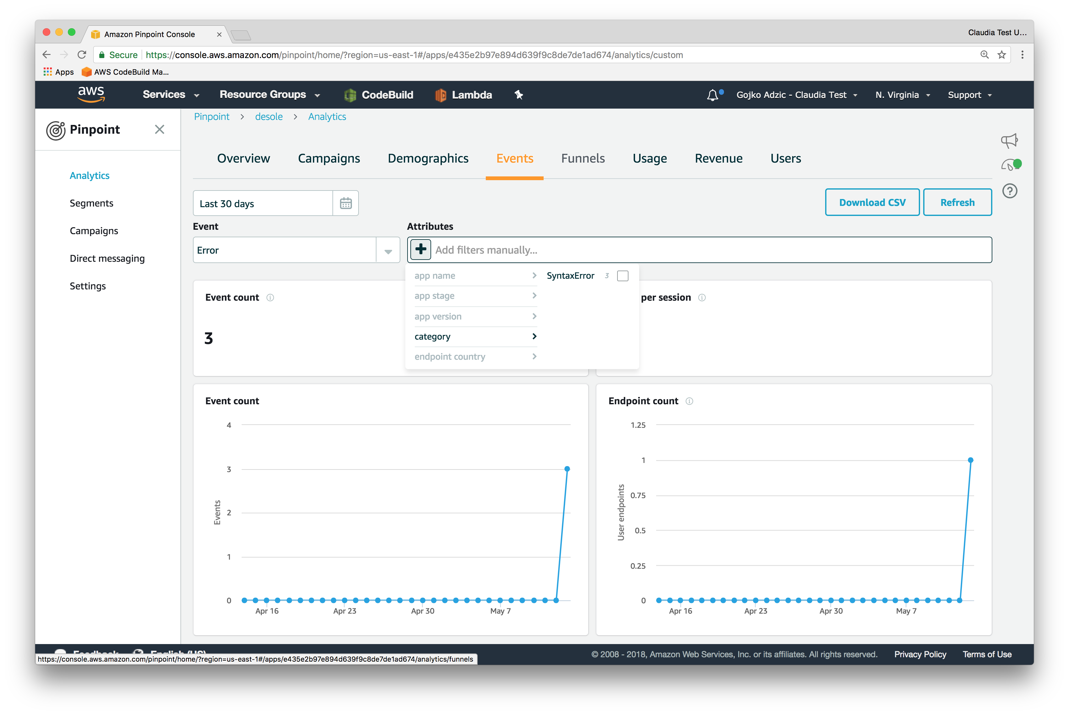Bookmark this page with star icon
Image resolution: width=1069 pixels, height=715 pixels.
[x=1001, y=55]
